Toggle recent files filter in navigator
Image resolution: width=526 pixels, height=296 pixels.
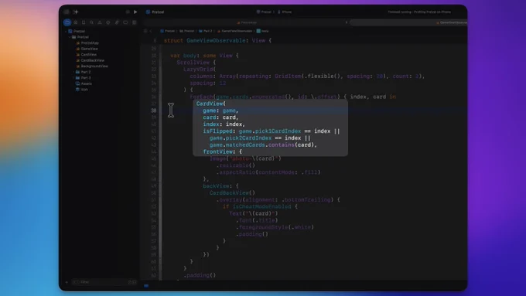pyautogui.click(x=130, y=282)
